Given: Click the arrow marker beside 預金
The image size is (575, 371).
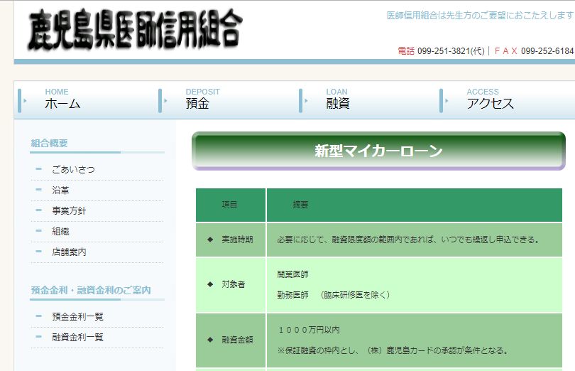Looking at the screenshot, I should pos(165,100).
